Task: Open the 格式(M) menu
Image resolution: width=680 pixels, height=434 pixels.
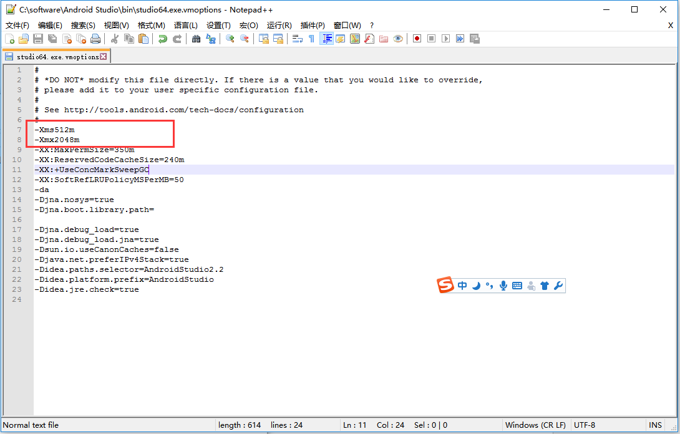Action: click(152, 26)
